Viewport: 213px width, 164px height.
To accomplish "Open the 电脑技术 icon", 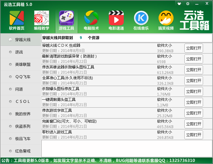I will pyautogui.click(x=91, y=20).
